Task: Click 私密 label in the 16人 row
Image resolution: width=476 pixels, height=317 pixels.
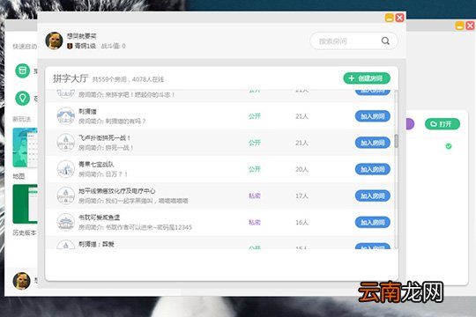Action: (x=255, y=223)
